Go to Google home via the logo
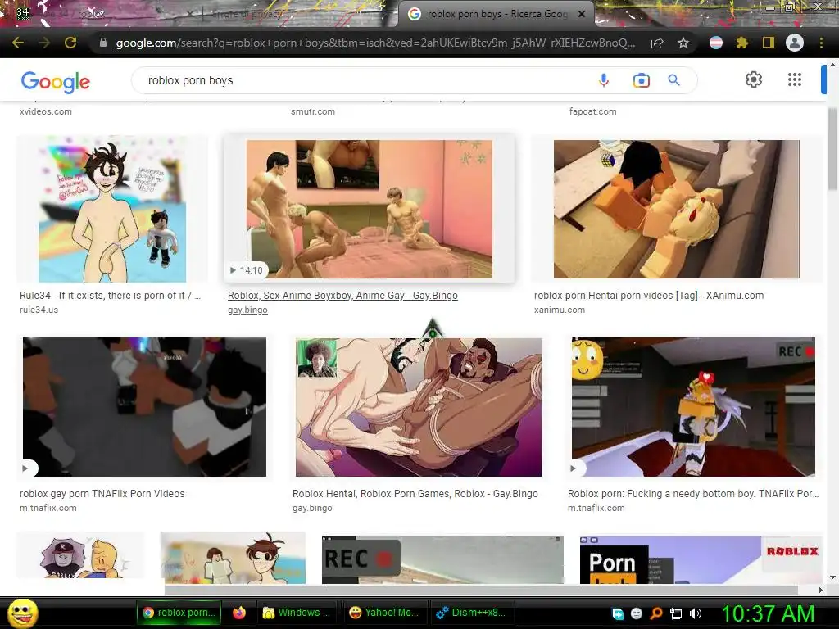This screenshot has height=629, width=839. pyautogui.click(x=56, y=81)
